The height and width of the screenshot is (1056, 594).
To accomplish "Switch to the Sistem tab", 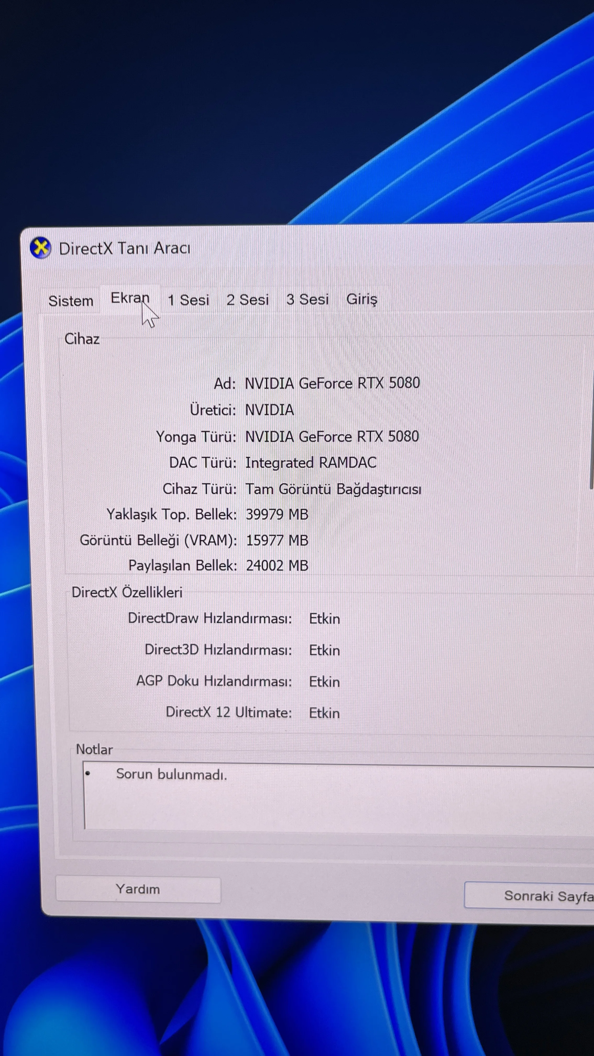I will 71,301.
